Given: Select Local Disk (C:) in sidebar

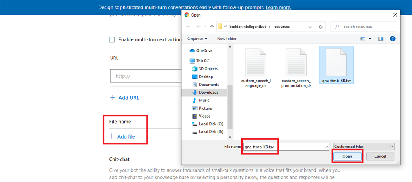Looking at the screenshot, I should click(210, 124).
